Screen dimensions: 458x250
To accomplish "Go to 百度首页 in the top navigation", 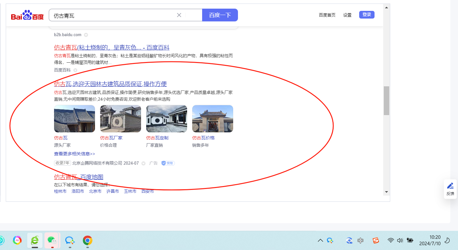I will click(x=327, y=15).
